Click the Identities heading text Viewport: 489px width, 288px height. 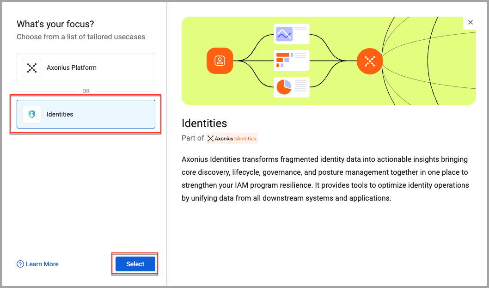[x=204, y=123]
